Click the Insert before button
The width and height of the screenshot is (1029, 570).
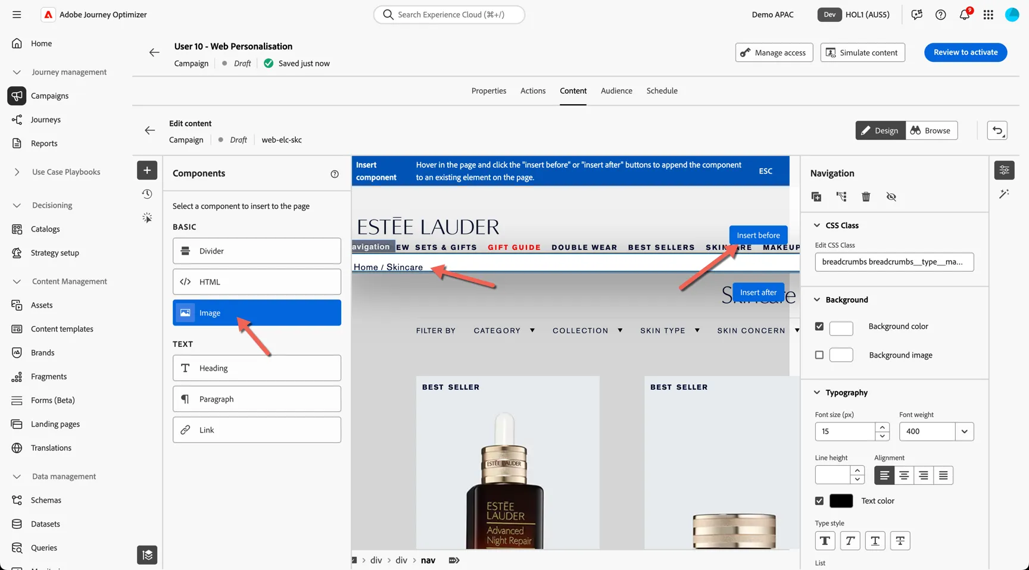(x=758, y=235)
